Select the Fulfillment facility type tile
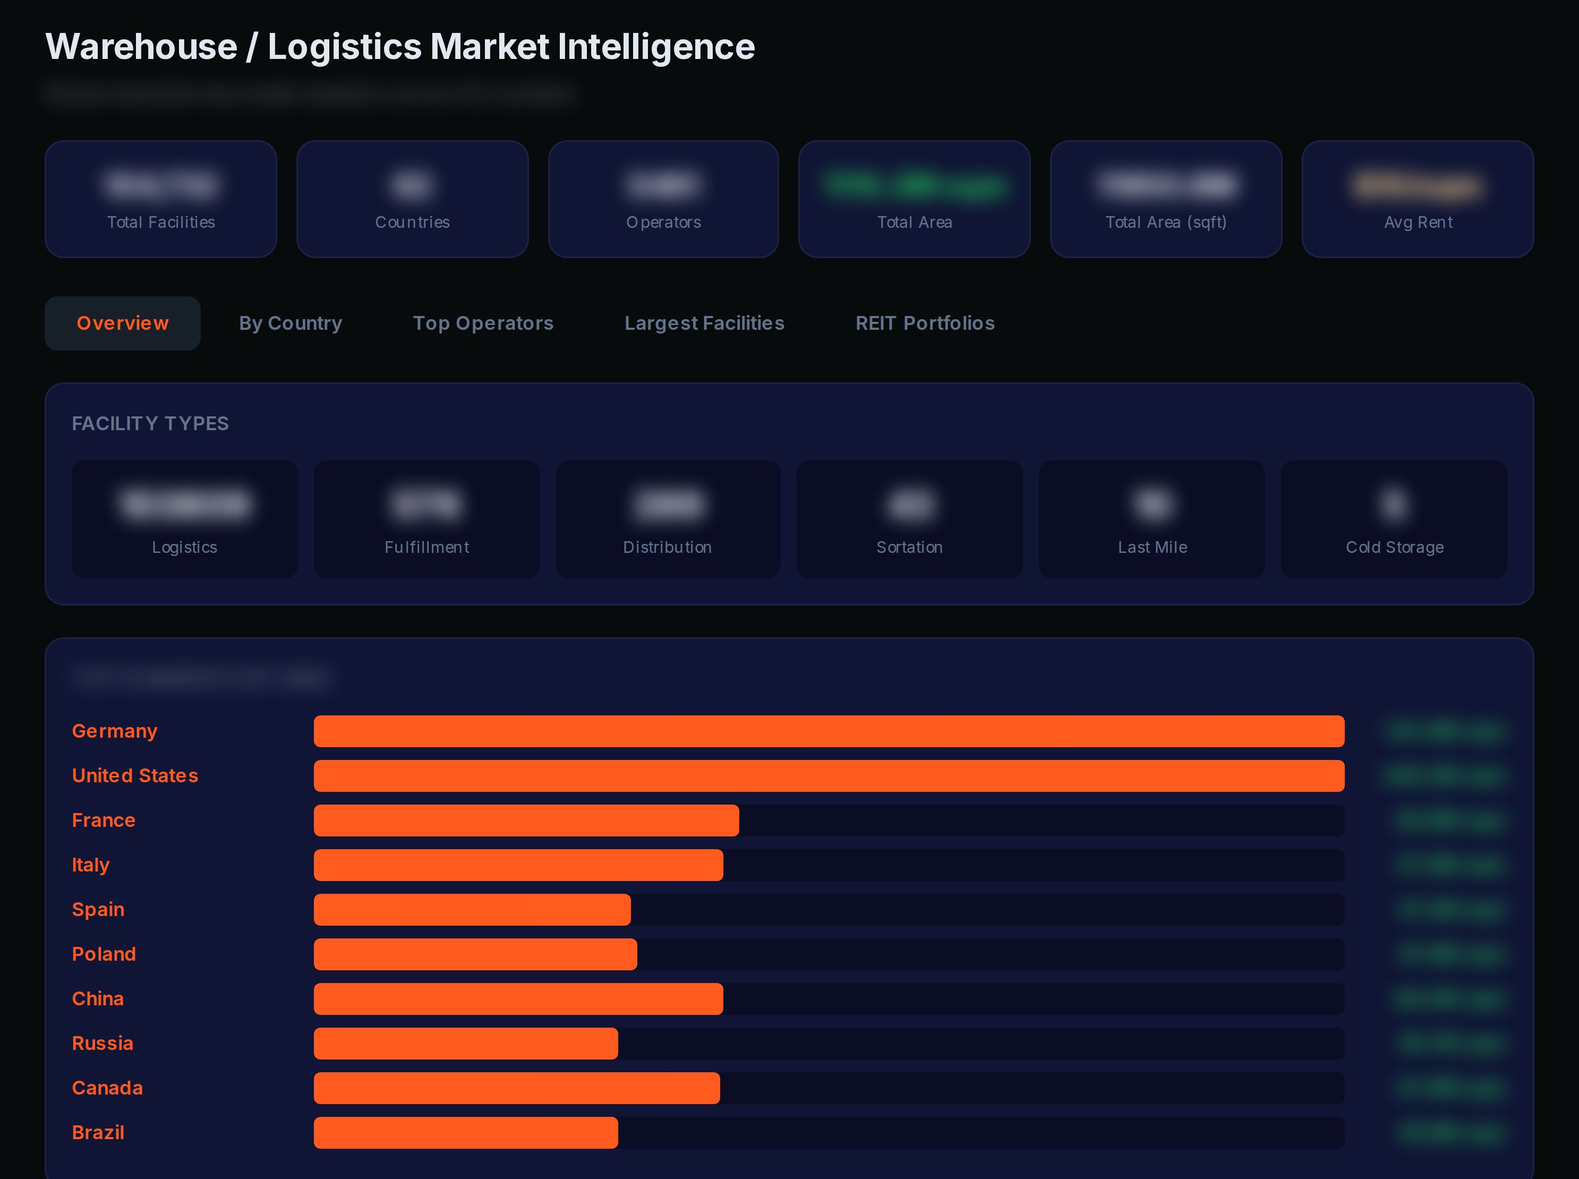Screen dimensions: 1579x1179 pos(426,519)
